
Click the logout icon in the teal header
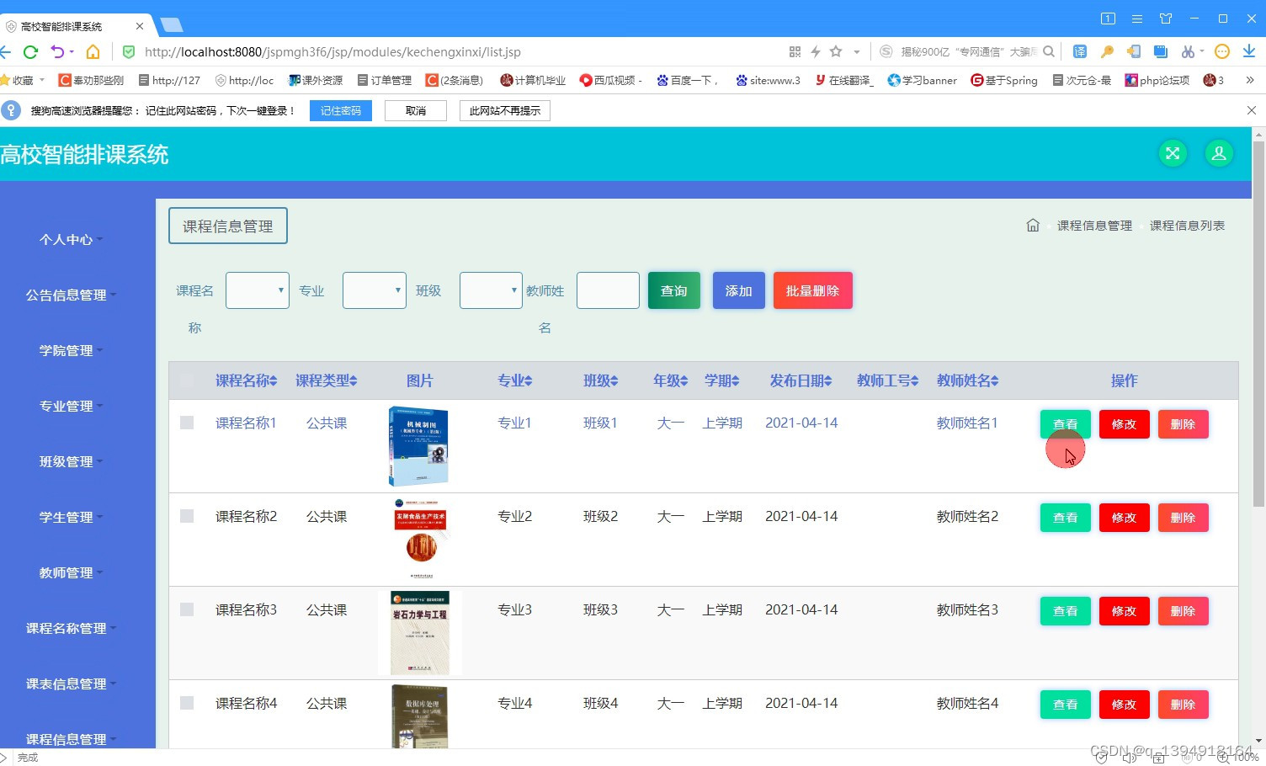pos(1173,153)
